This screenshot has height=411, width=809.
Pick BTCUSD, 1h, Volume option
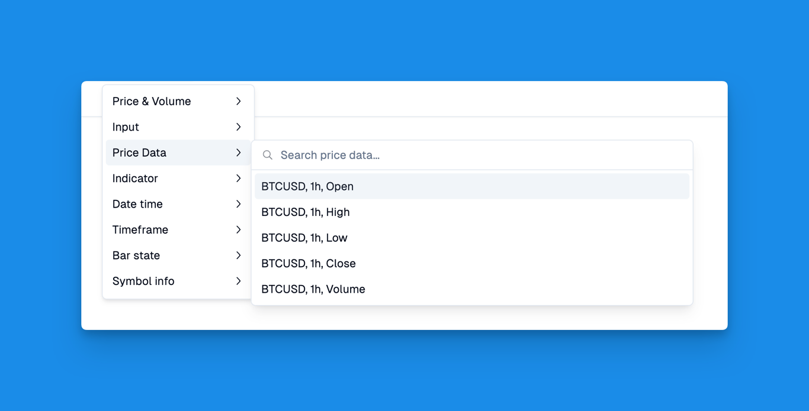[472, 289]
